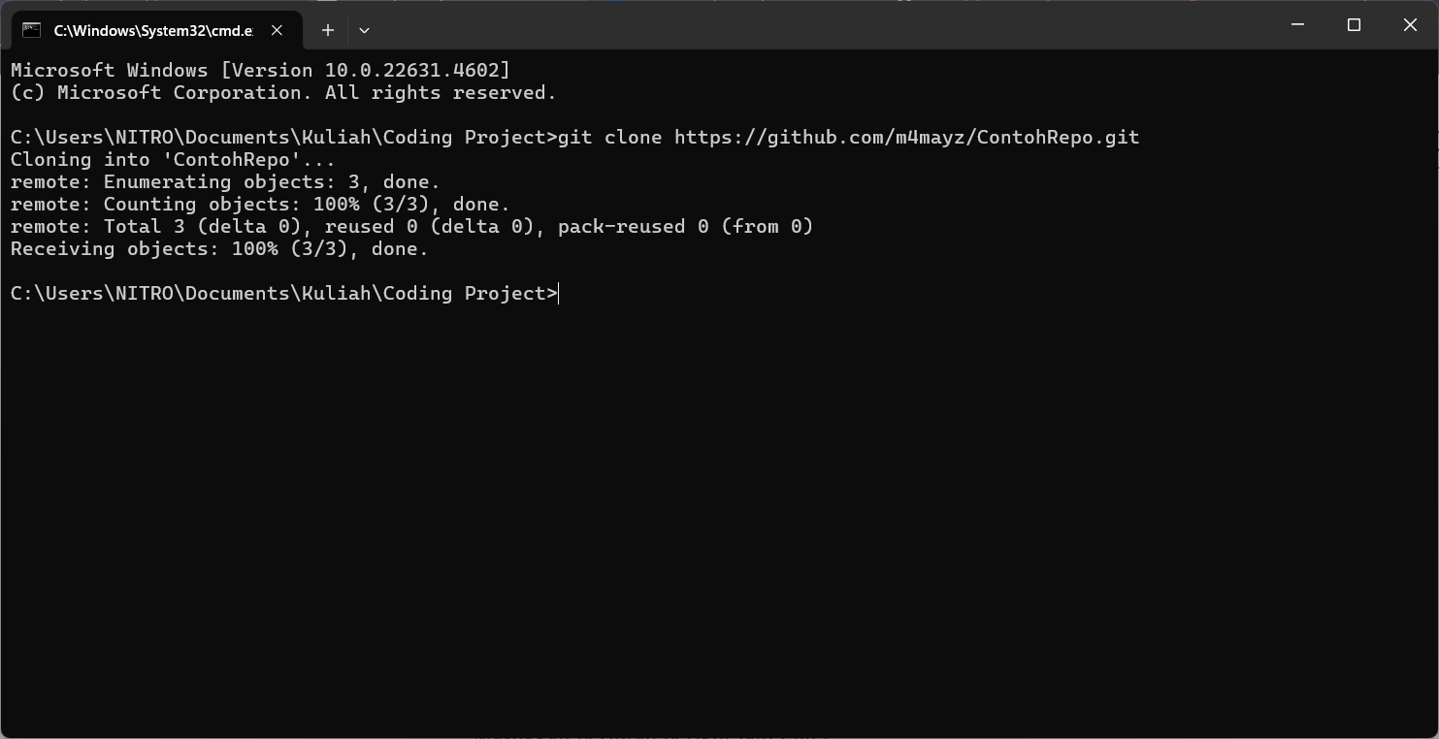Image resolution: width=1439 pixels, height=739 pixels.
Task: Expand the new tab profile dropdown chevron
Action: [x=364, y=30]
